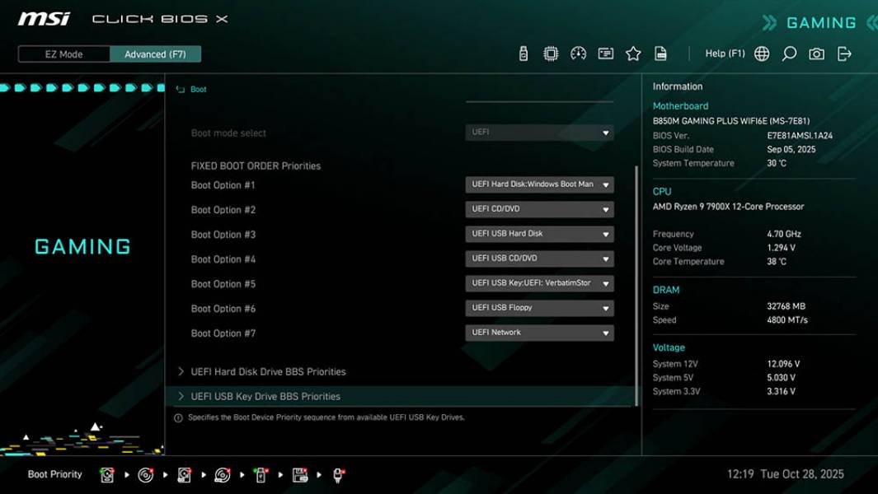Click the CPU hardware info icon
878x494 pixels.
click(550, 53)
